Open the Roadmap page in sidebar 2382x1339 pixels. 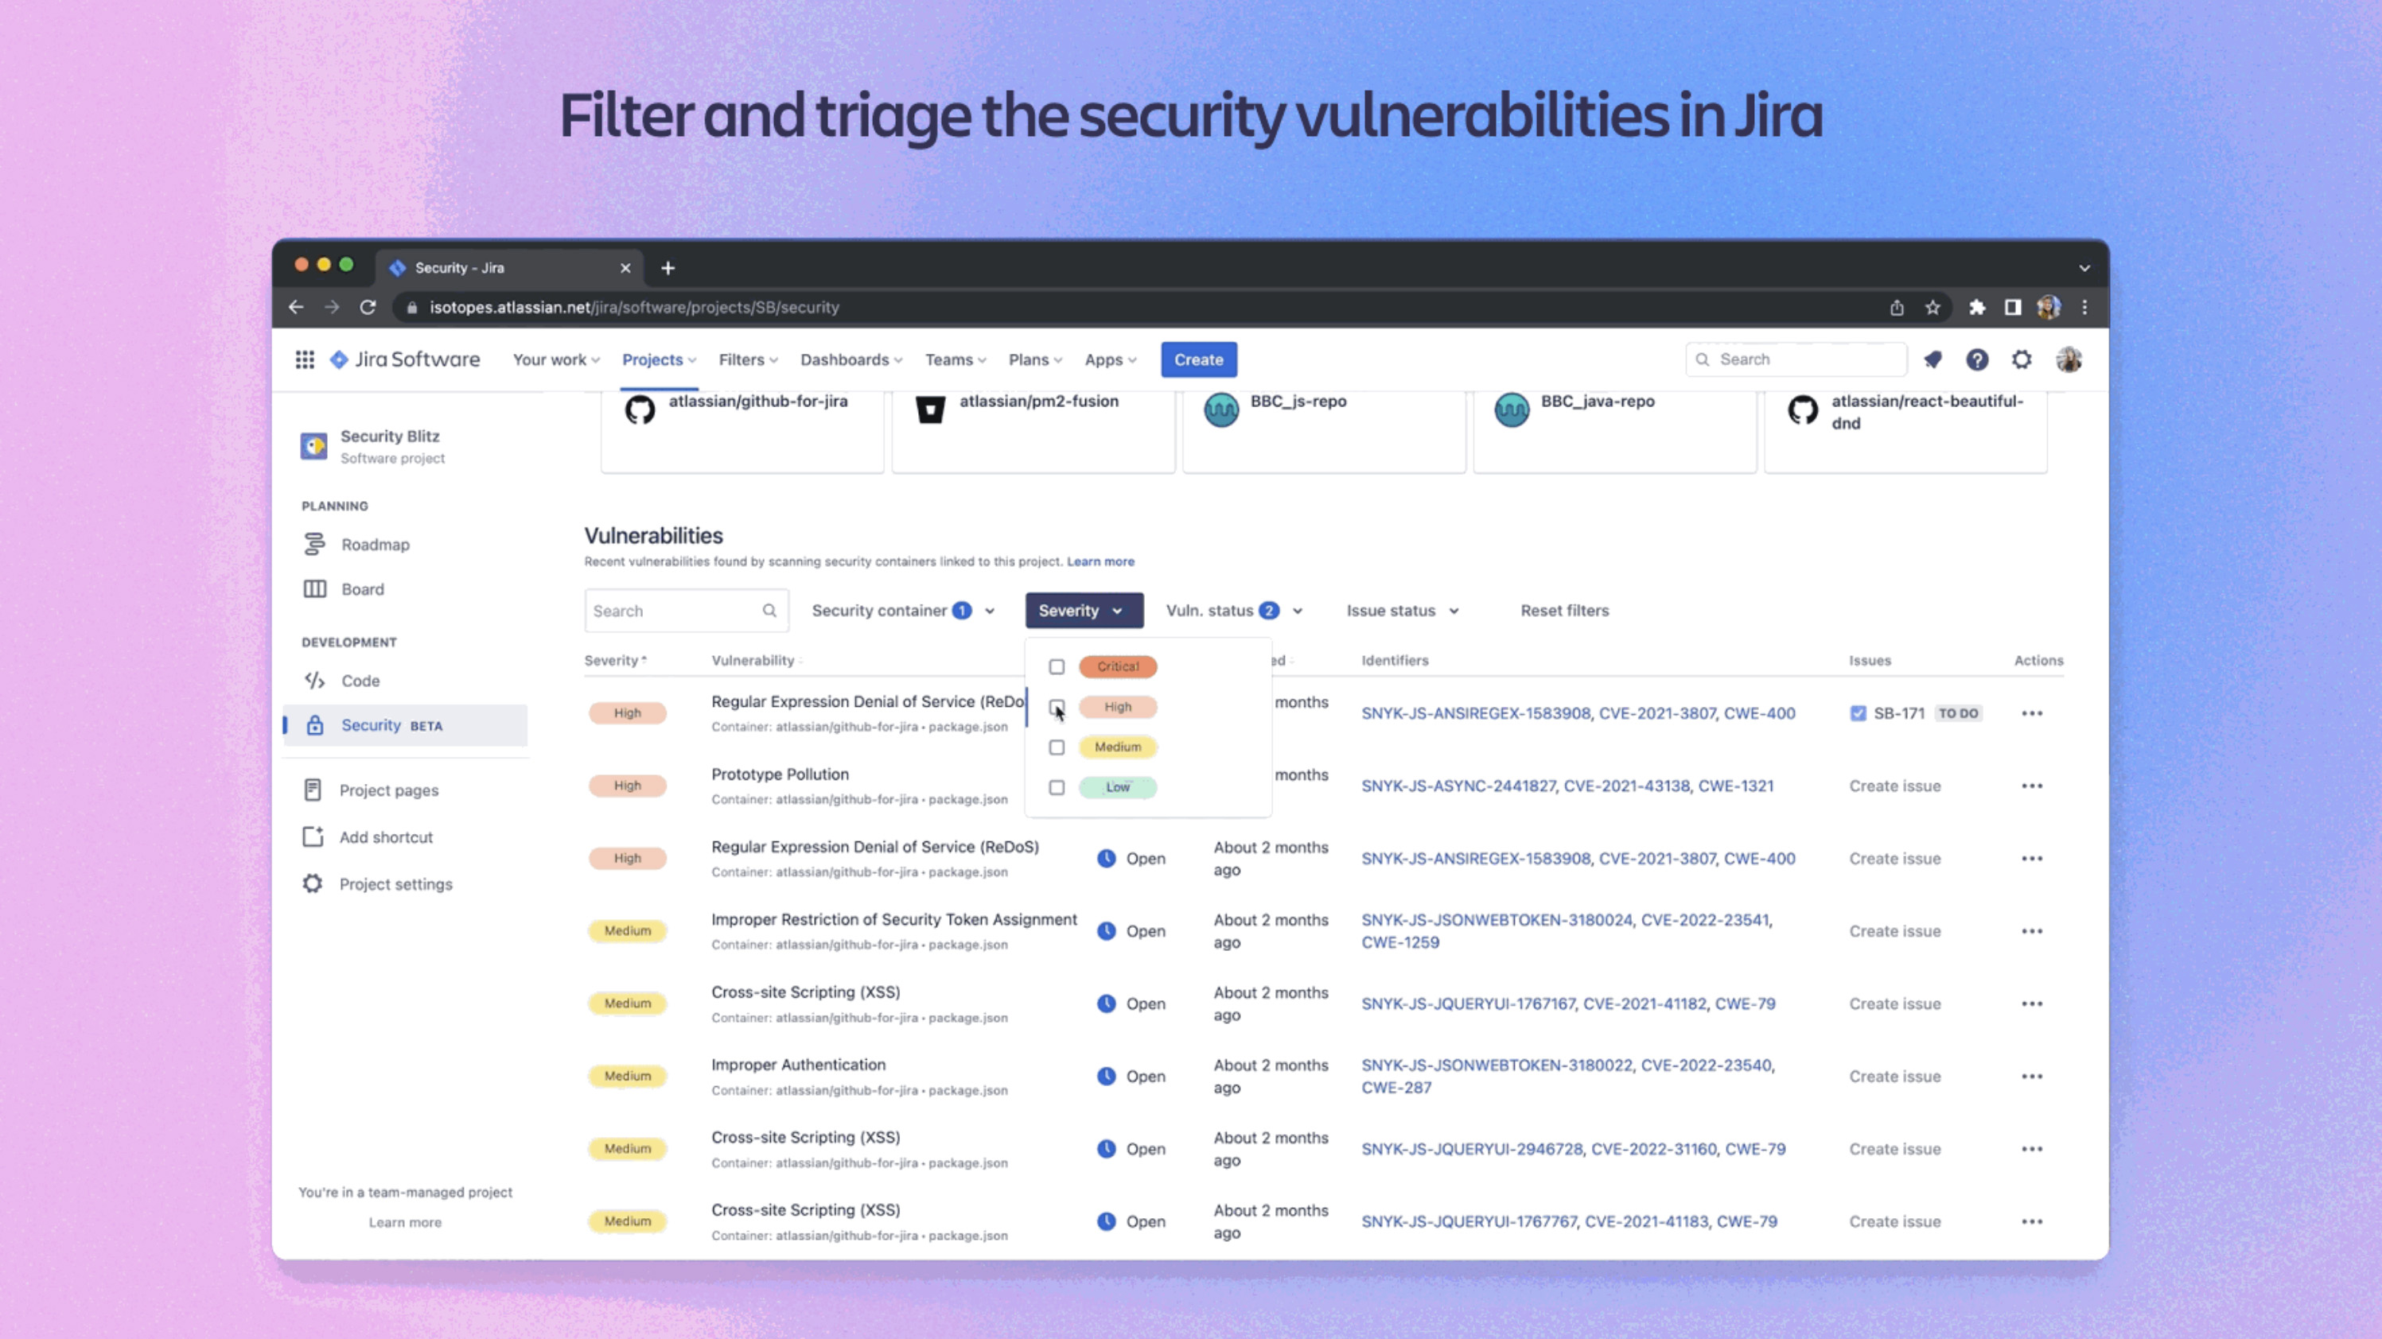tap(405, 545)
